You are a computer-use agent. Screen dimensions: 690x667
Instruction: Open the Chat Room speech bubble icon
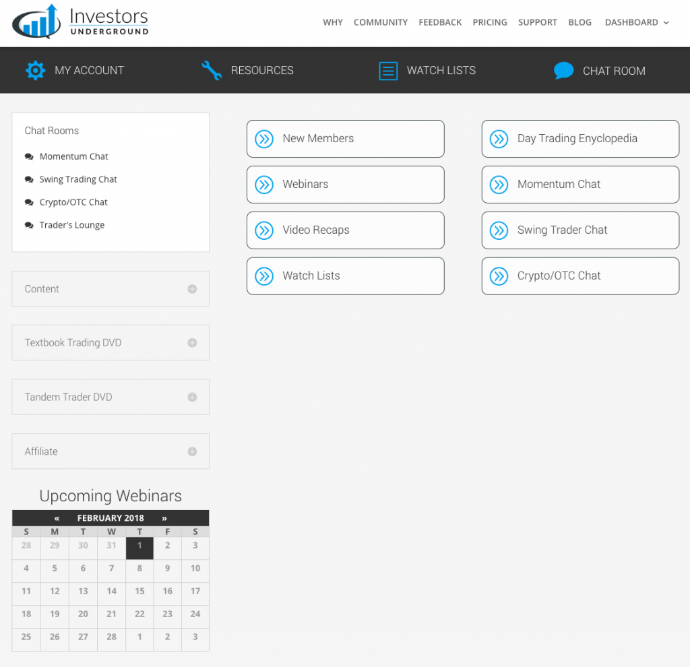coord(564,70)
